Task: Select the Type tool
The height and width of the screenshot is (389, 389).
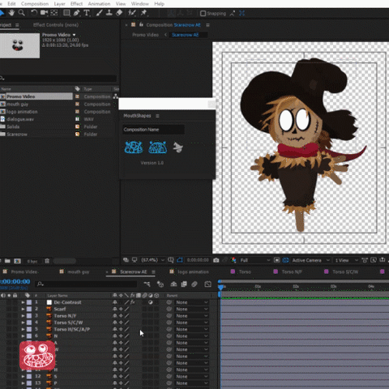Action: pos(87,13)
